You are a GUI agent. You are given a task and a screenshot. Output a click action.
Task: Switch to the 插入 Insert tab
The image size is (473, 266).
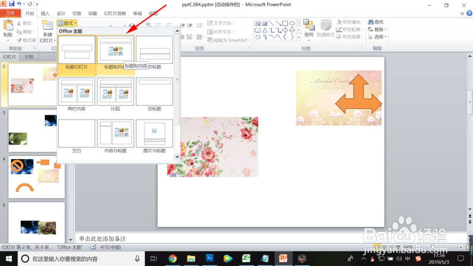click(45, 13)
